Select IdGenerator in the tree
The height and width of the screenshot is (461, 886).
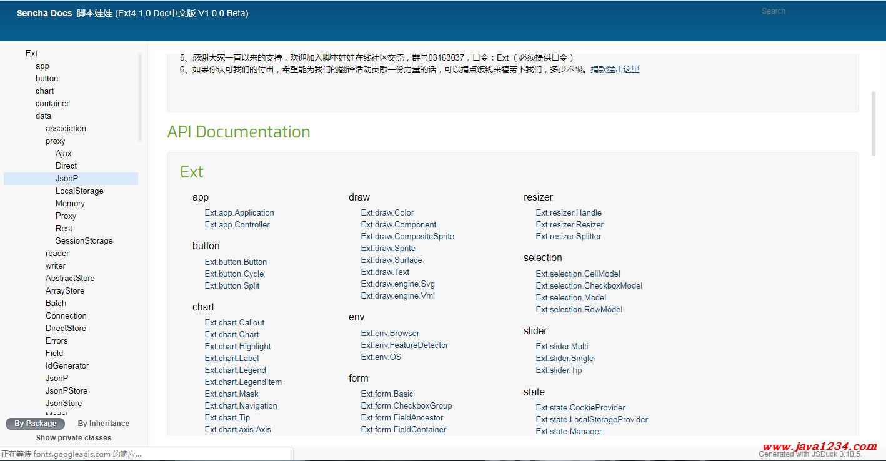[67, 366]
